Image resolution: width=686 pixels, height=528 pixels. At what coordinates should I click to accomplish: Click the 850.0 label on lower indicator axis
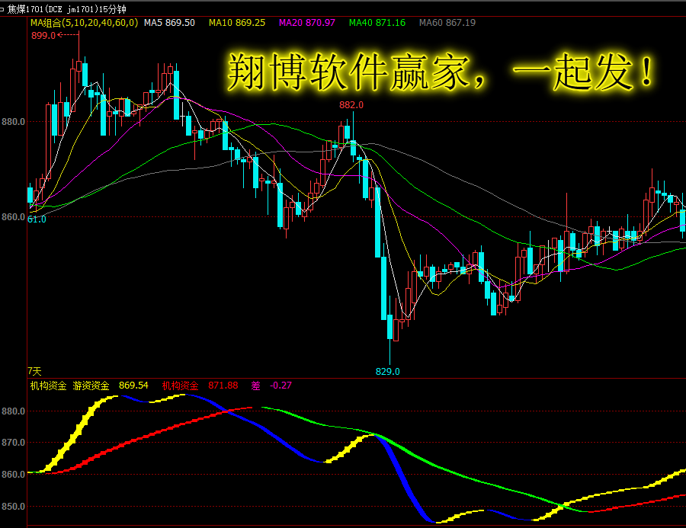(x=13, y=506)
